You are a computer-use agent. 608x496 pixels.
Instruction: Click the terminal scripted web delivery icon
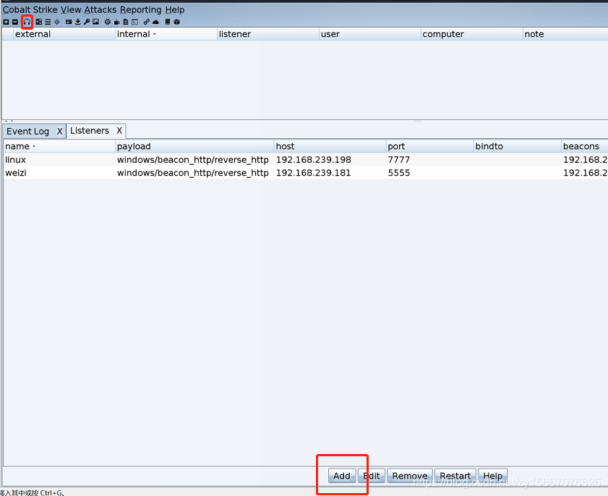tap(135, 22)
